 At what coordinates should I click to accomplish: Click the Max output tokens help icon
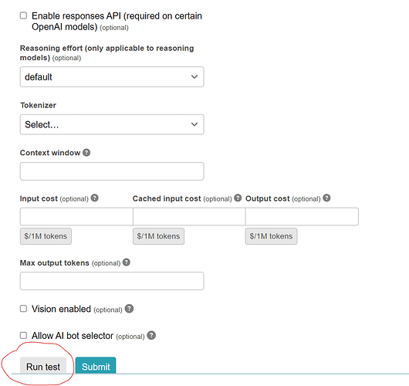[127, 262]
